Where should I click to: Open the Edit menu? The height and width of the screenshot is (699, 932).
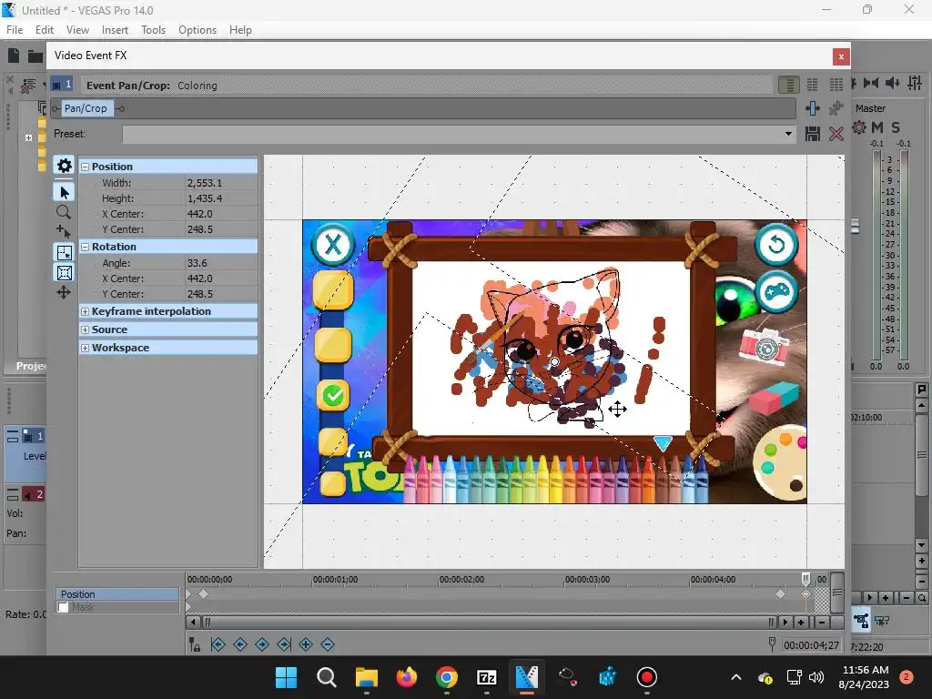coord(45,30)
